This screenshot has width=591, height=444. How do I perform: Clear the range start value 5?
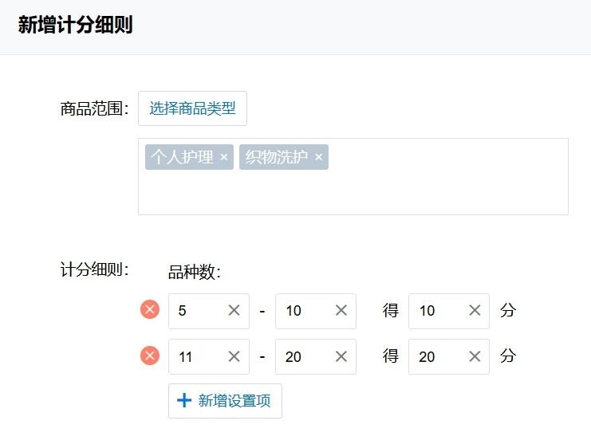click(x=234, y=311)
